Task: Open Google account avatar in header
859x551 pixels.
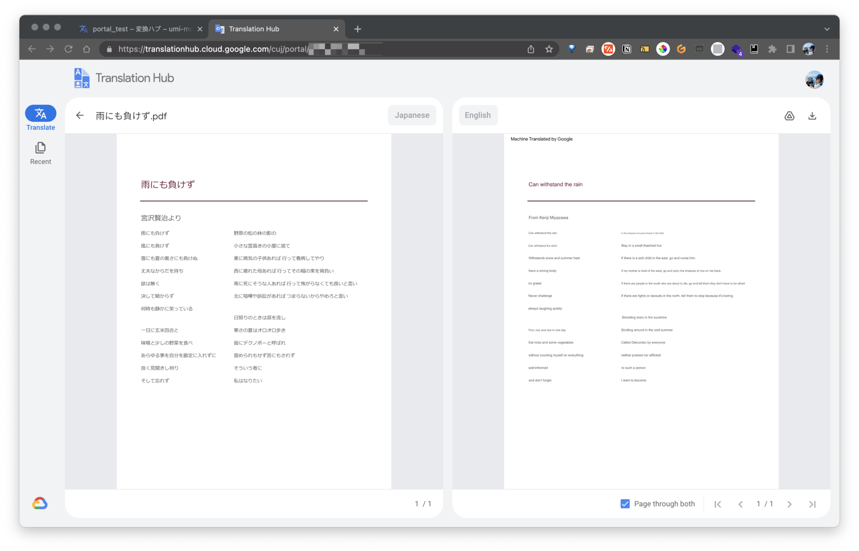Action: pos(814,79)
